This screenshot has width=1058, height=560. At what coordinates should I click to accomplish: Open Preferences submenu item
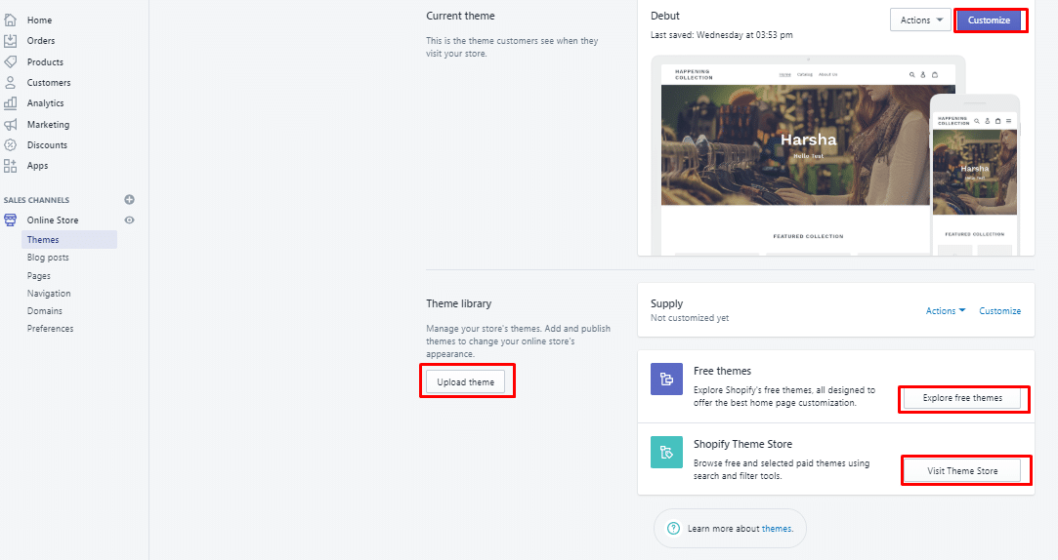coord(50,328)
